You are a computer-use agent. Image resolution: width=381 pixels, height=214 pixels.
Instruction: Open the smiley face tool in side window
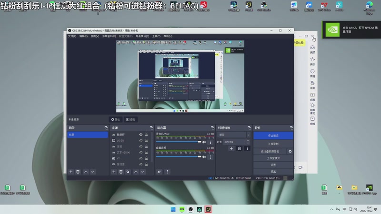point(312,73)
